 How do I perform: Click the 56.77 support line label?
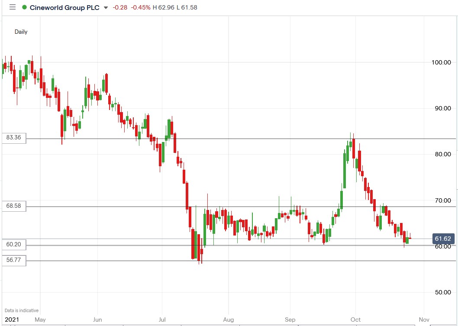pyautogui.click(x=14, y=260)
